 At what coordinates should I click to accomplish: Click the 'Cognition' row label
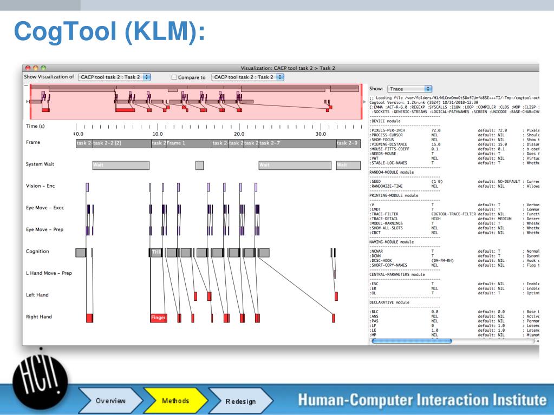(x=37, y=251)
